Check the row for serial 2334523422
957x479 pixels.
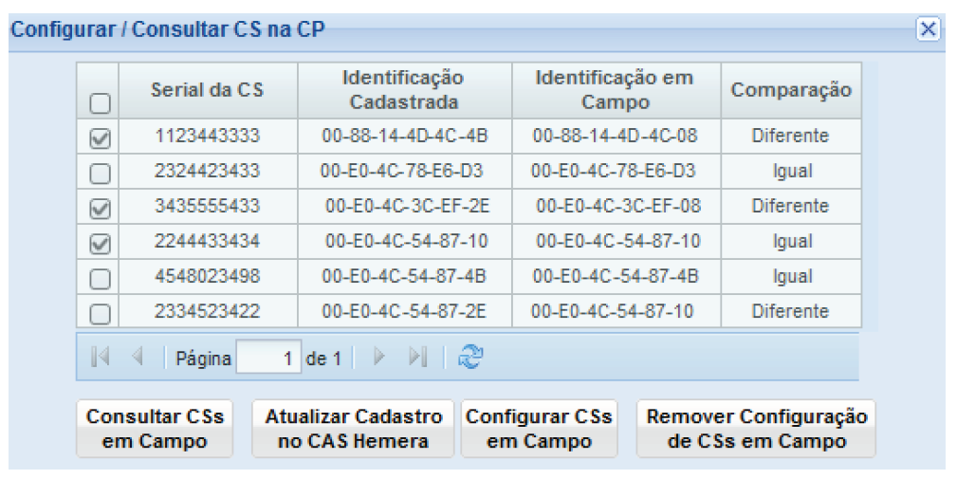[x=100, y=313]
